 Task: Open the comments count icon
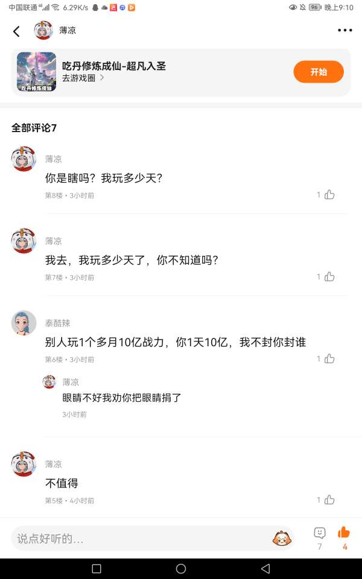(x=320, y=533)
